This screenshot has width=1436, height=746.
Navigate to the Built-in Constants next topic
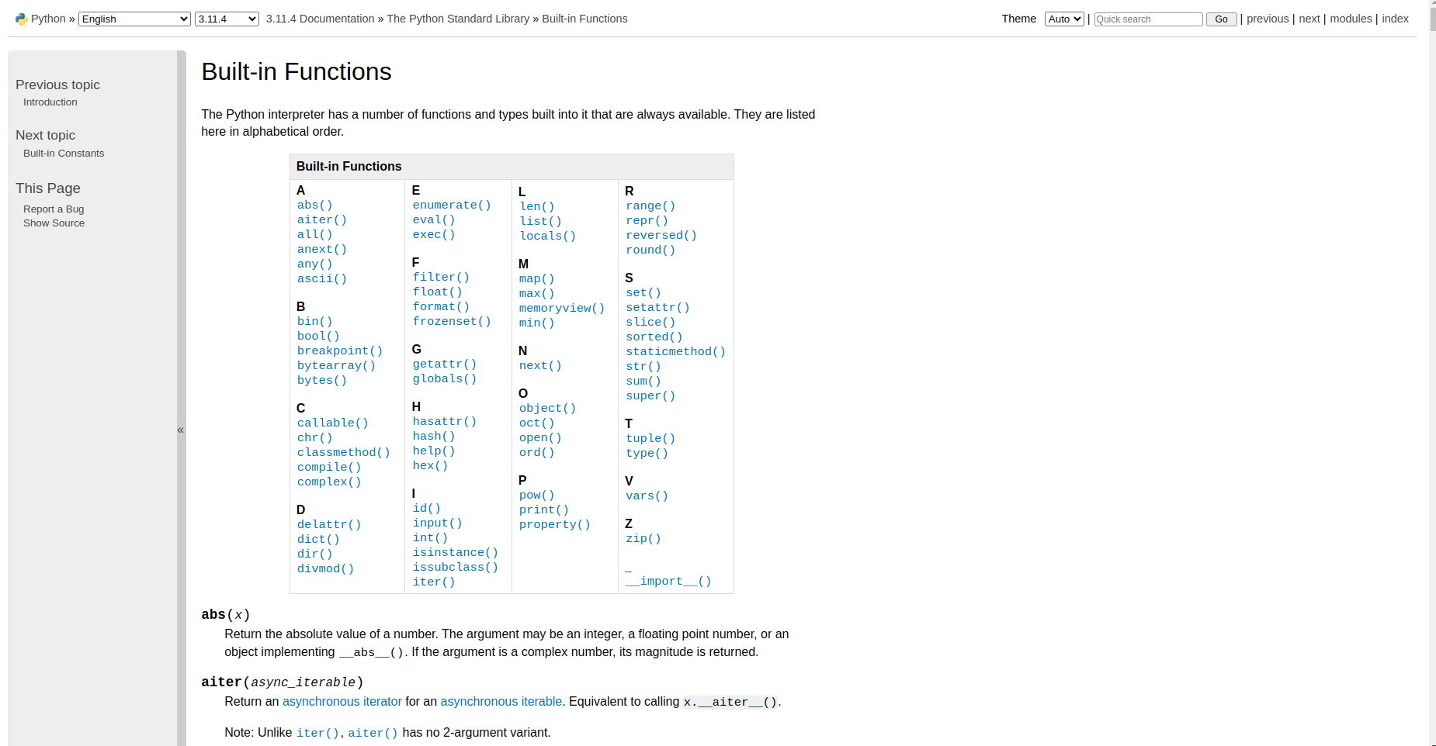[63, 153]
